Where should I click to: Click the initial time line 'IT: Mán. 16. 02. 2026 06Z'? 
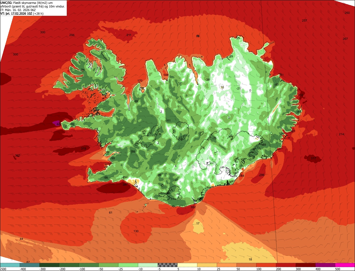tap(18, 10)
